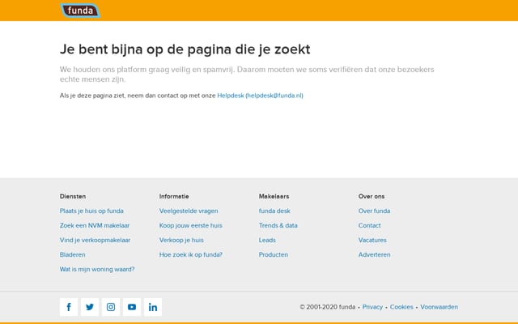Open Cookies link in footer
The height and width of the screenshot is (324, 518).
tap(401, 307)
